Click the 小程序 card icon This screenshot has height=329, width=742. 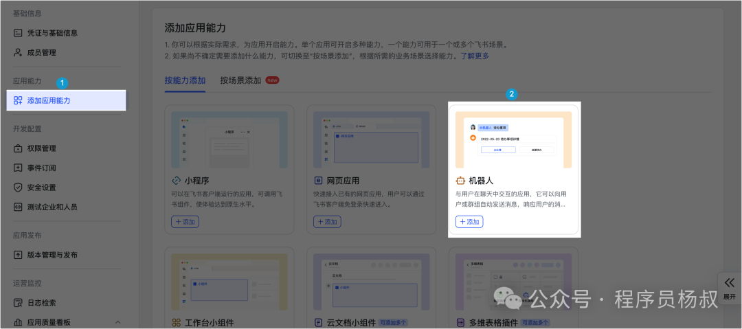(176, 181)
